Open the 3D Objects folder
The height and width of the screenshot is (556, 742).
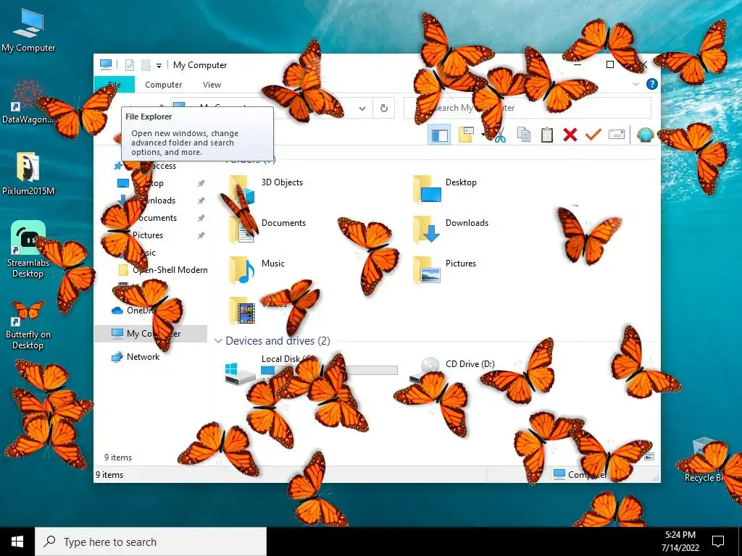click(265, 189)
